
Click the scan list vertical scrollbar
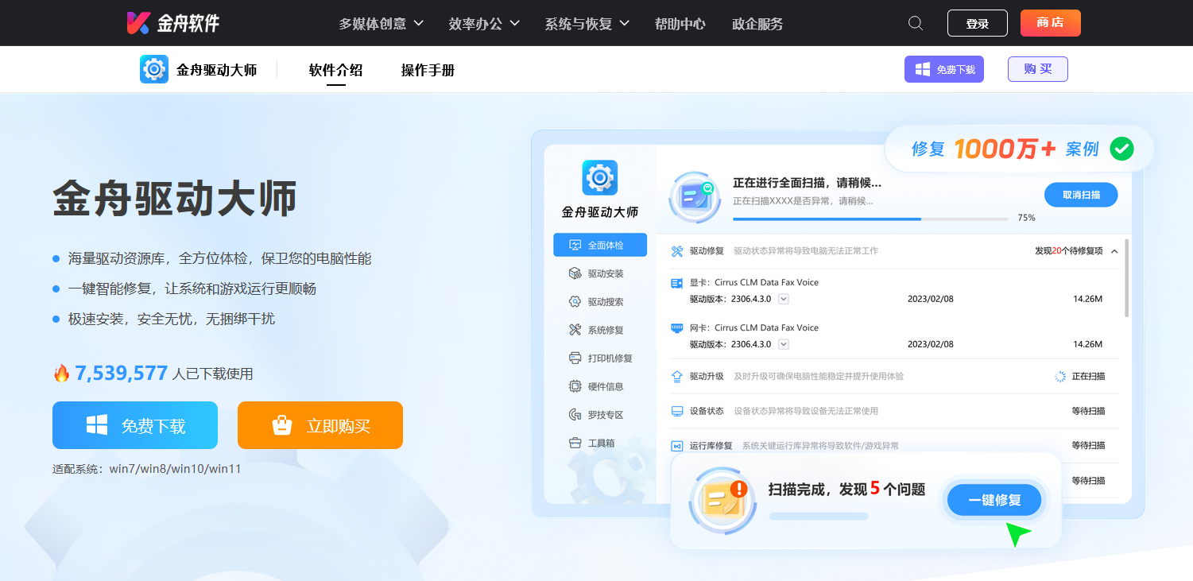1127,278
